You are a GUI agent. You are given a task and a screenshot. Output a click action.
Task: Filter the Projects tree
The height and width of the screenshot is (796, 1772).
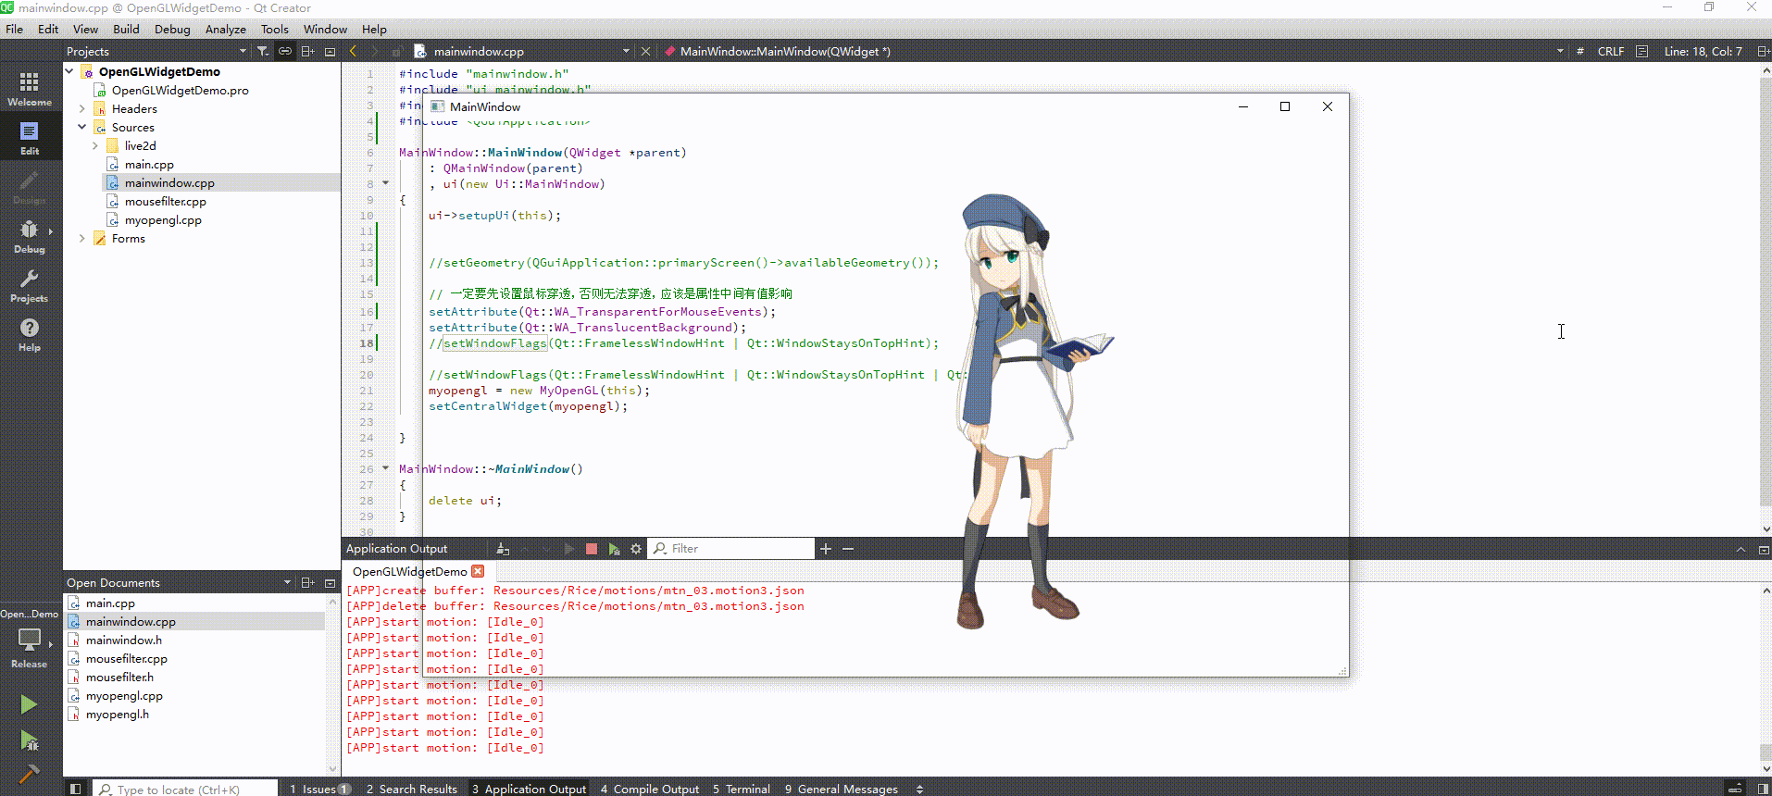tap(263, 51)
